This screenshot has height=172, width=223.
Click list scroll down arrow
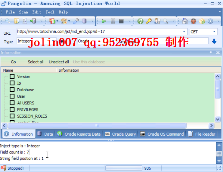click(217, 119)
